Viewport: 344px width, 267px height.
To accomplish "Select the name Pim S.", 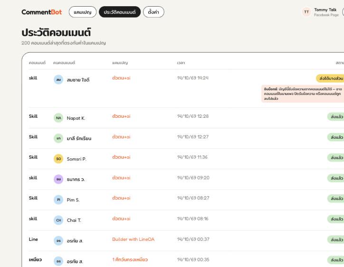I will click(x=73, y=200).
